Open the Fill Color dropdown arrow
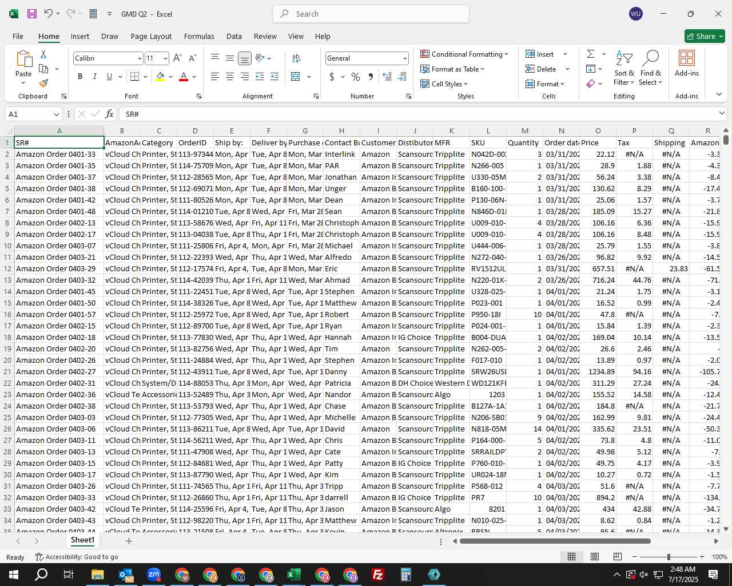 (x=170, y=77)
